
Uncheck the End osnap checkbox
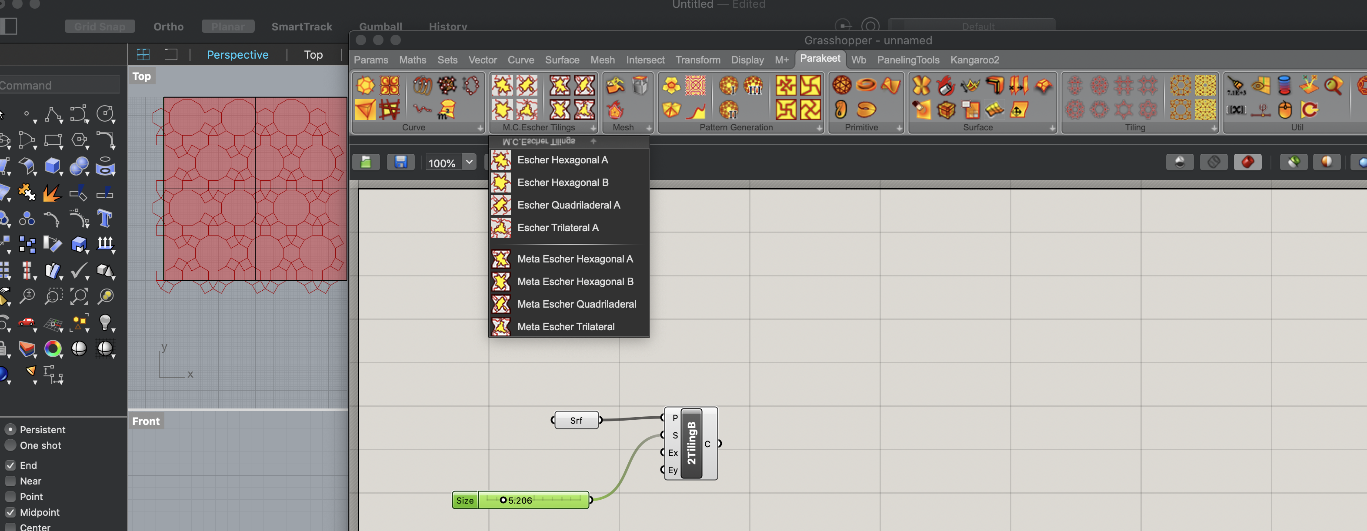point(10,465)
